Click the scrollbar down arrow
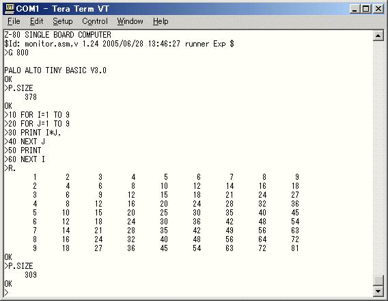The height and width of the screenshot is (301, 388). click(x=378, y=291)
